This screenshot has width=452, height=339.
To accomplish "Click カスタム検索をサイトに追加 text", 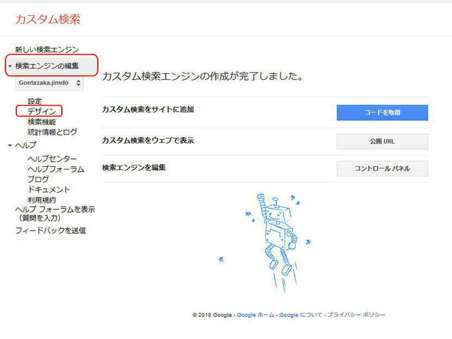I will click(x=148, y=110).
